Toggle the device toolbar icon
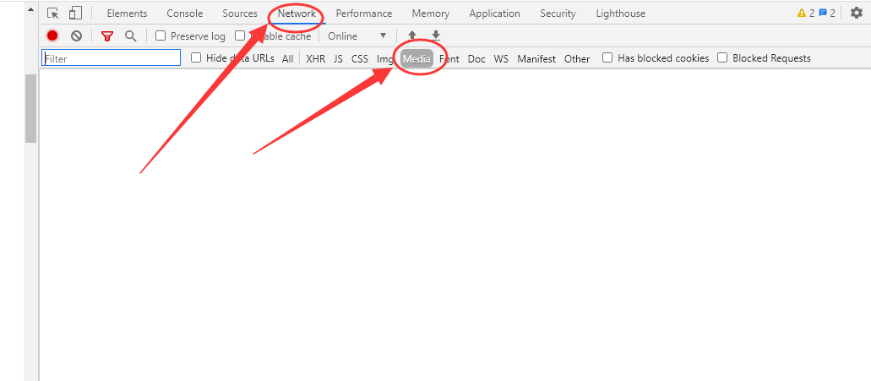This screenshot has width=871, height=381. pyautogui.click(x=76, y=14)
